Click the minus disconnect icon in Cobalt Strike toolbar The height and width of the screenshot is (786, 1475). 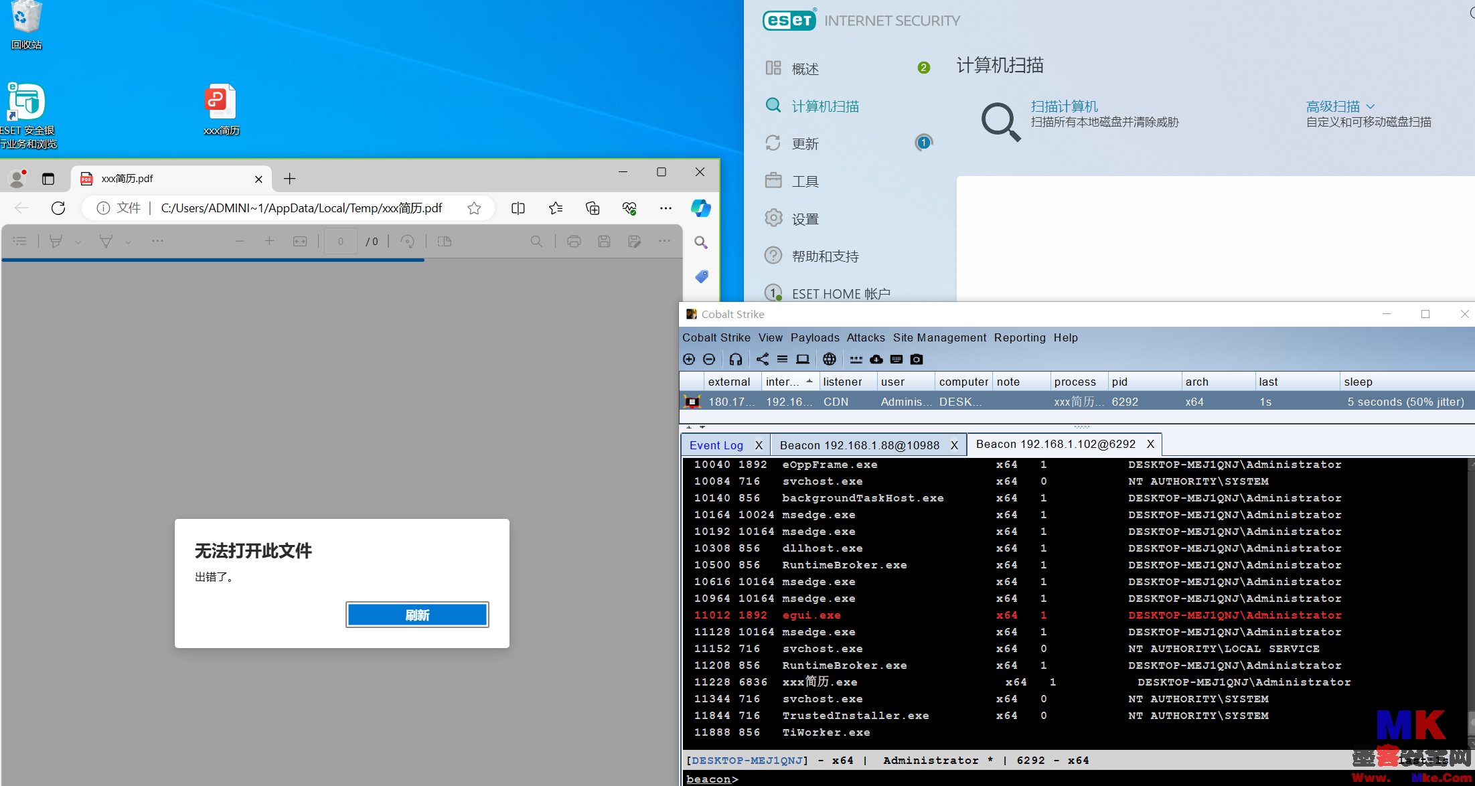point(709,360)
